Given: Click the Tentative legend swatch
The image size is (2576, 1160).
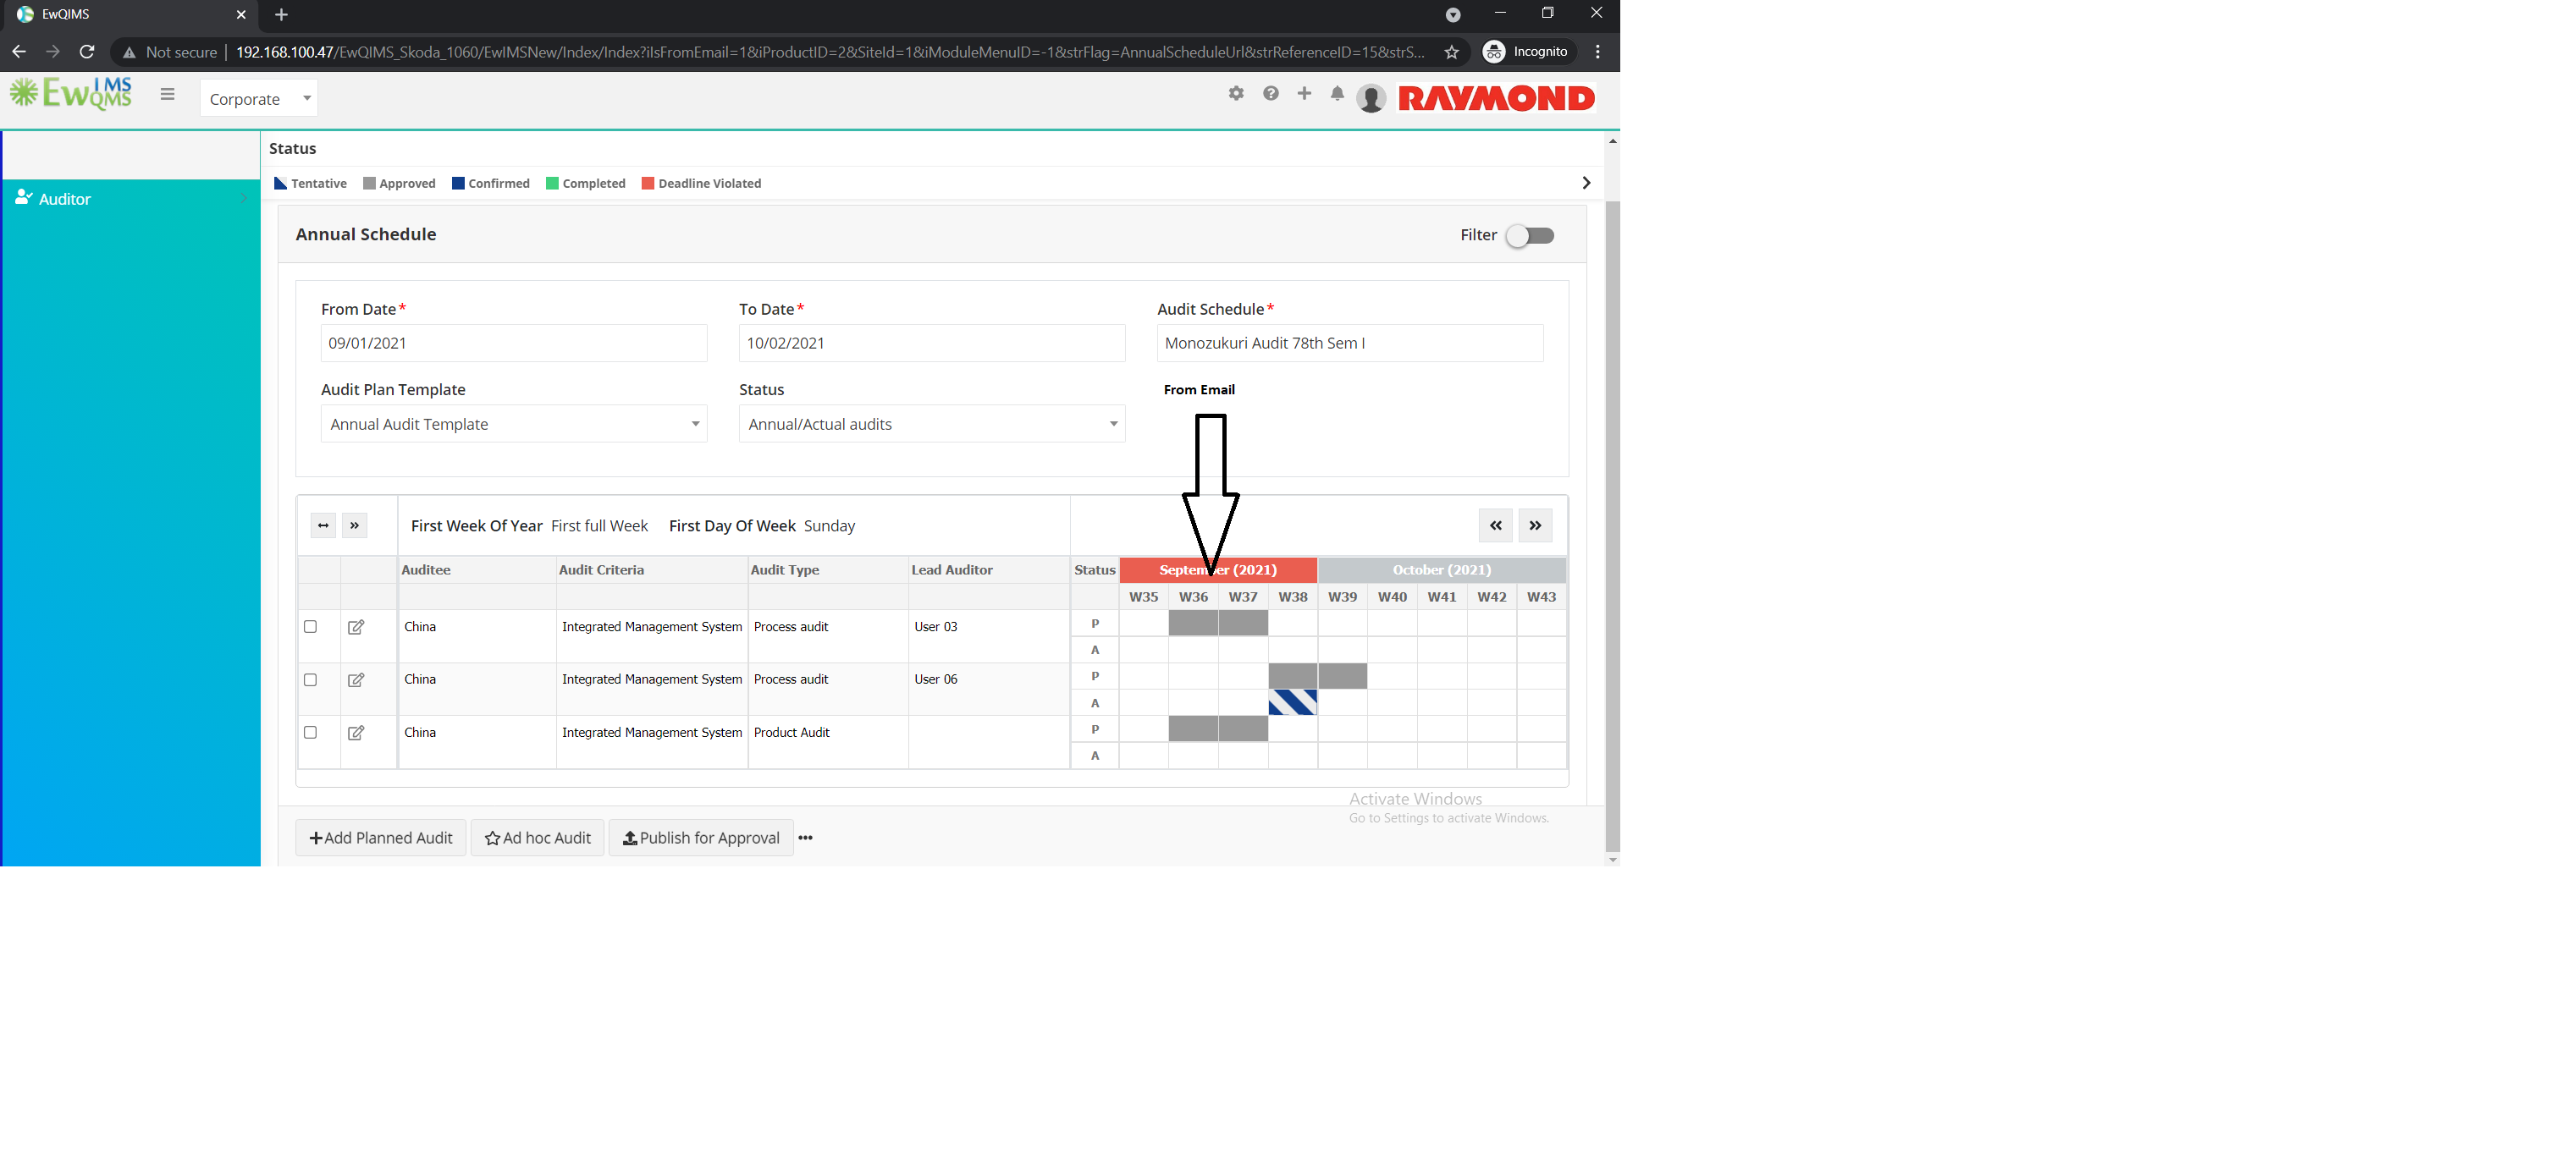Looking at the screenshot, I should tap(280, 183).
